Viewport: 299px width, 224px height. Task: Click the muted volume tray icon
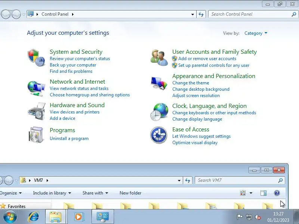pyautogui.click(x=258, y=217)
